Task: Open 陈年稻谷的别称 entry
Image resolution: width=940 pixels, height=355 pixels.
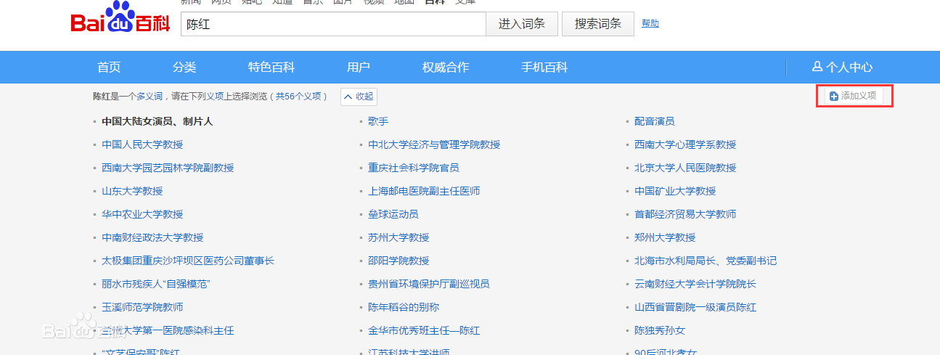Action: pyautogui.click(x=404, y=307)
